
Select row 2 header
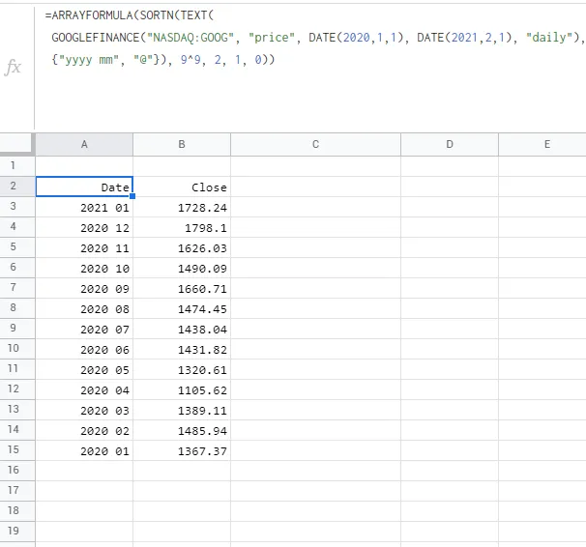pos(17,186)
